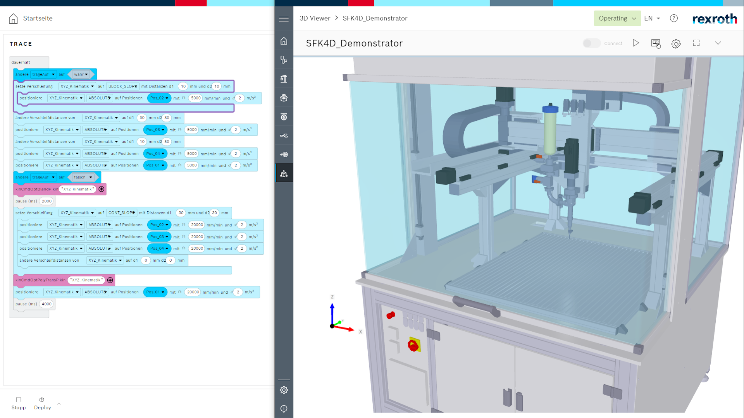
Task: Open the 3D viewer settings gear icon
Action: (x=676, y=43)
